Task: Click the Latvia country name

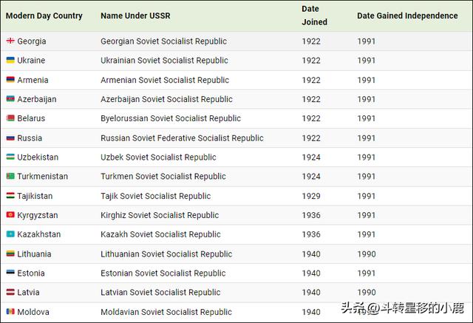Action: tap(29, 293)
